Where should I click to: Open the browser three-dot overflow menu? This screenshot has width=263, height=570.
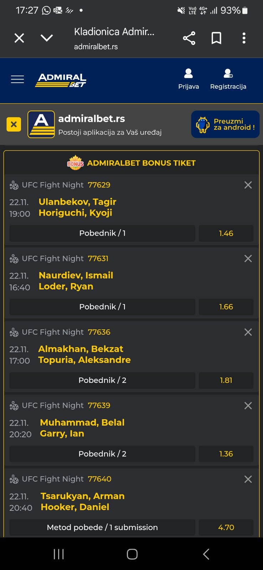(x=244, y=38)
